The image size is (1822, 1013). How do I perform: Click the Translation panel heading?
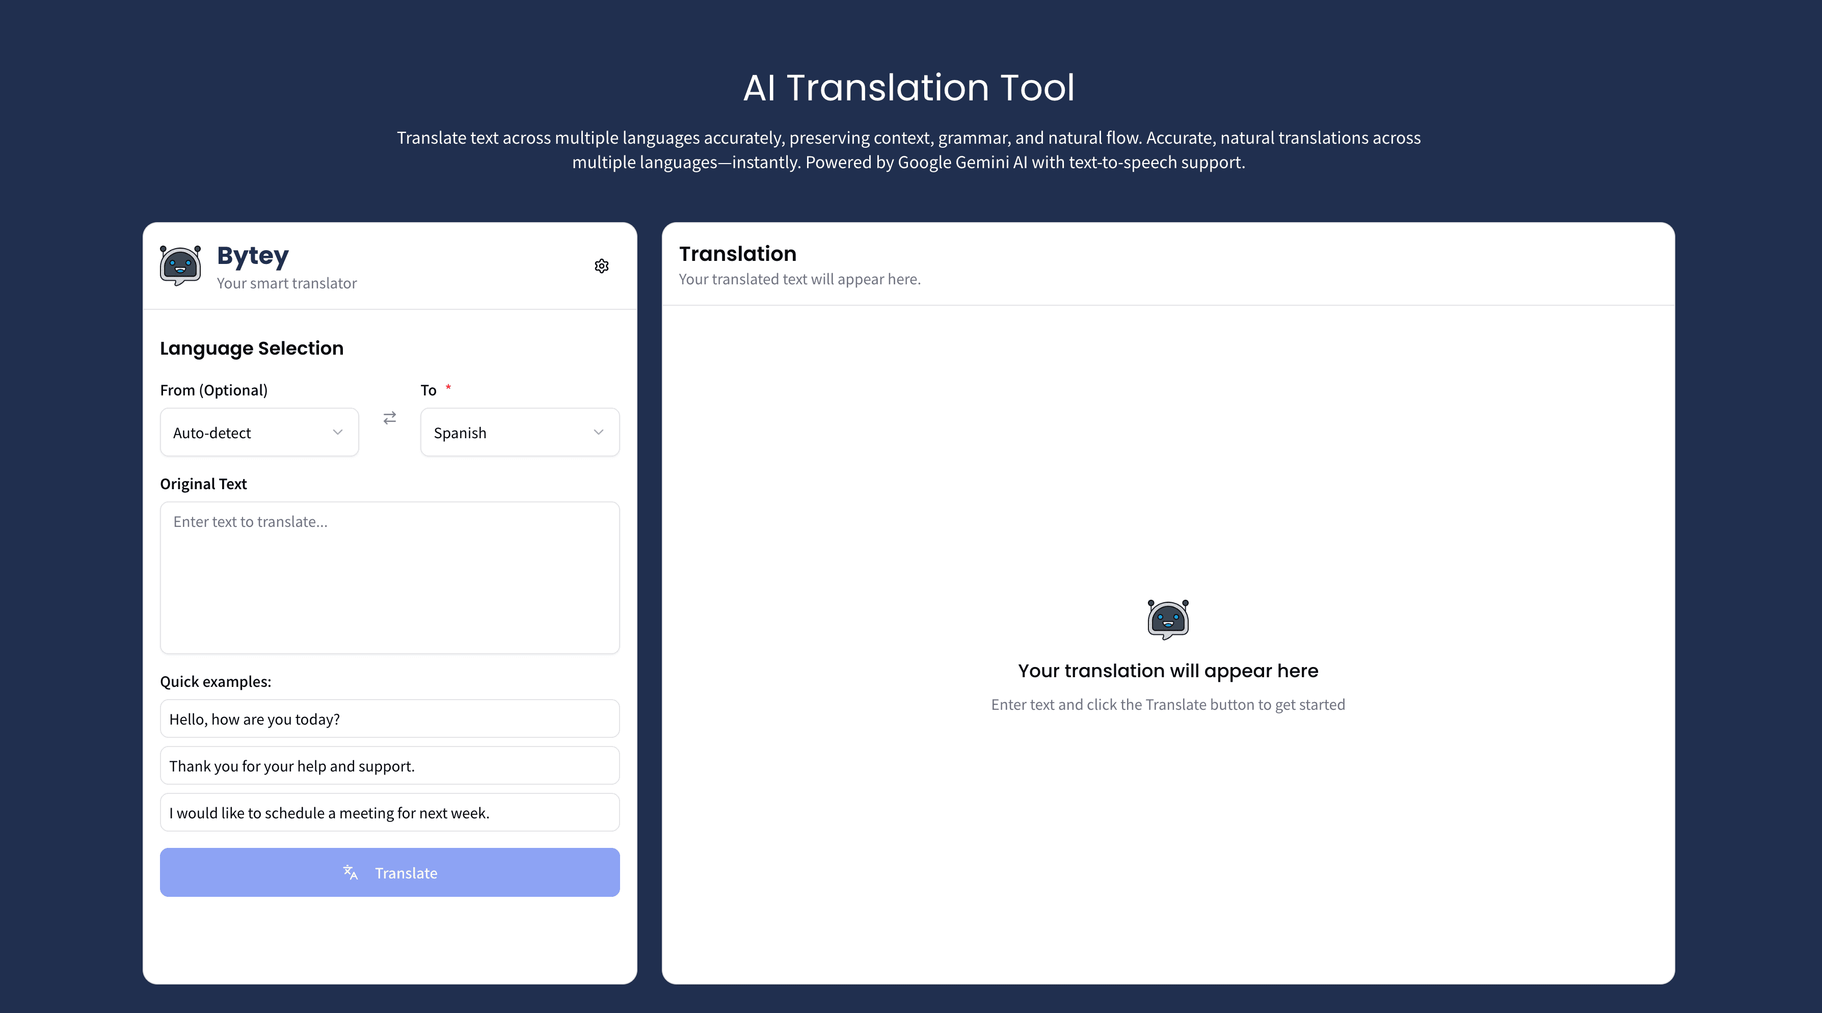pyautogui.click(x=738, y=253)
